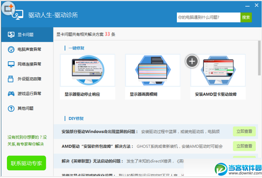Click the 显示器驱动停止响应 caption

pyautogui.click(x=82, y=94)
